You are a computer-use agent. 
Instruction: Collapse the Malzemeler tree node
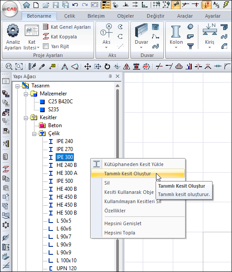click(26, 94)
